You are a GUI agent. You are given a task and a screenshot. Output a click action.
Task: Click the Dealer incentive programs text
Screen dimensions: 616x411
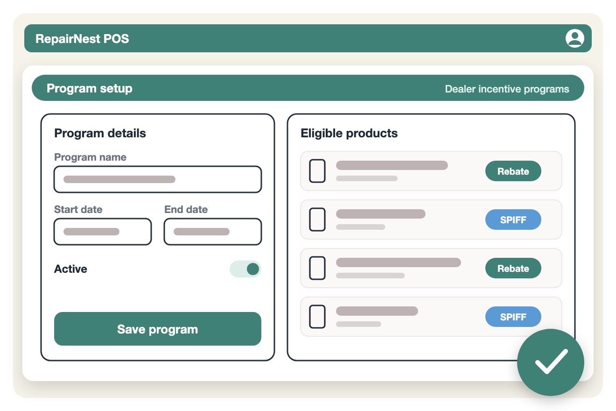point(507,89)
